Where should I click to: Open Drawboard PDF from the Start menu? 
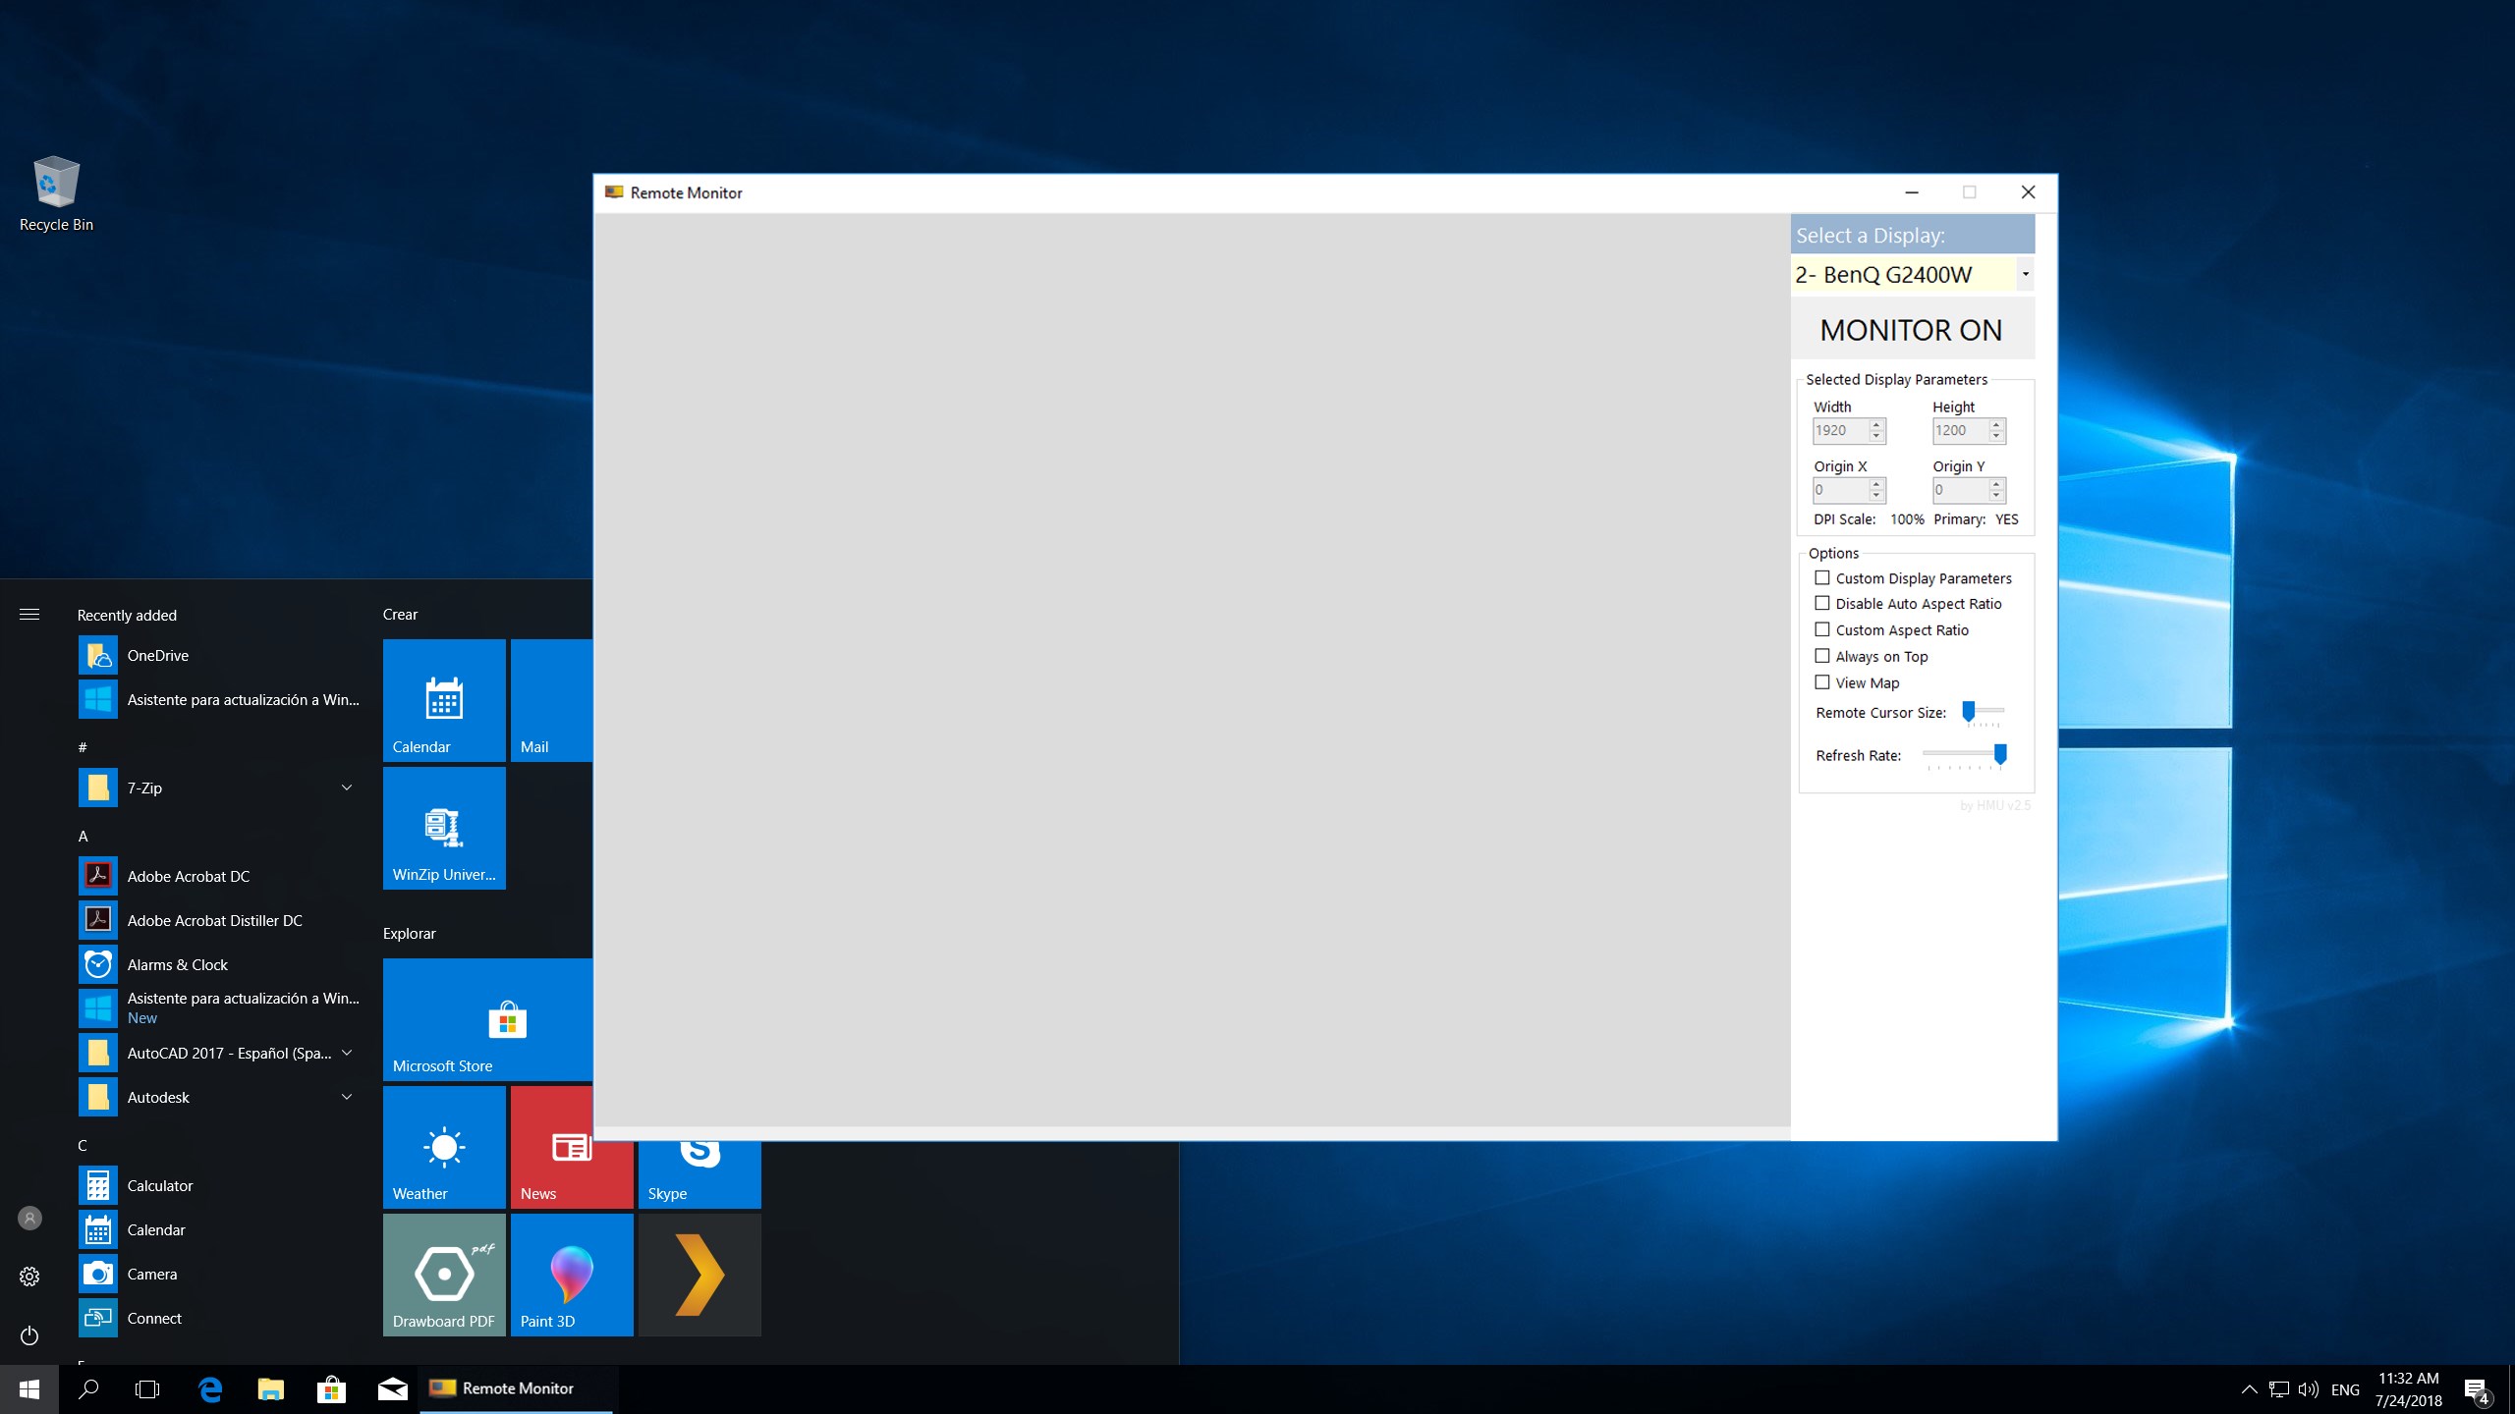(x=443, y=1274)
